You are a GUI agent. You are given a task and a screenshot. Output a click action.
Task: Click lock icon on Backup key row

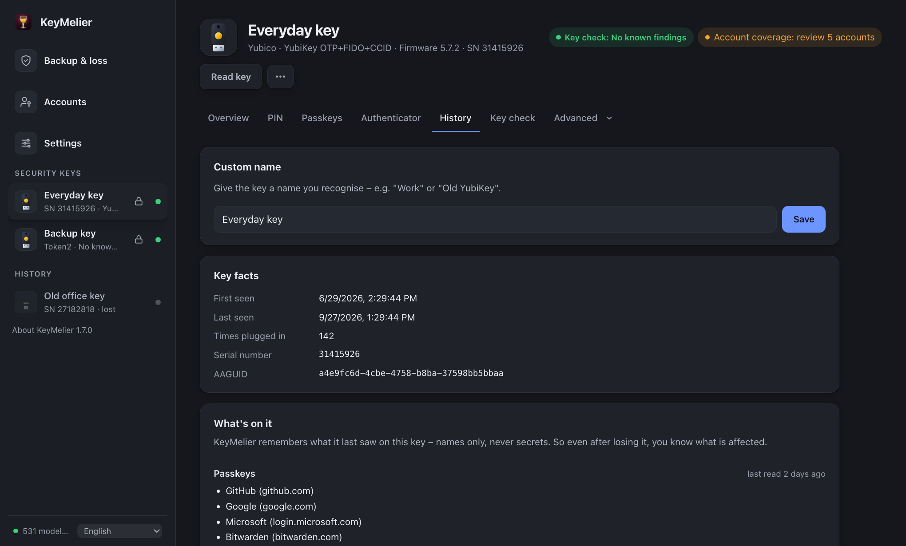pyautogui.click(x=139, y=240)
